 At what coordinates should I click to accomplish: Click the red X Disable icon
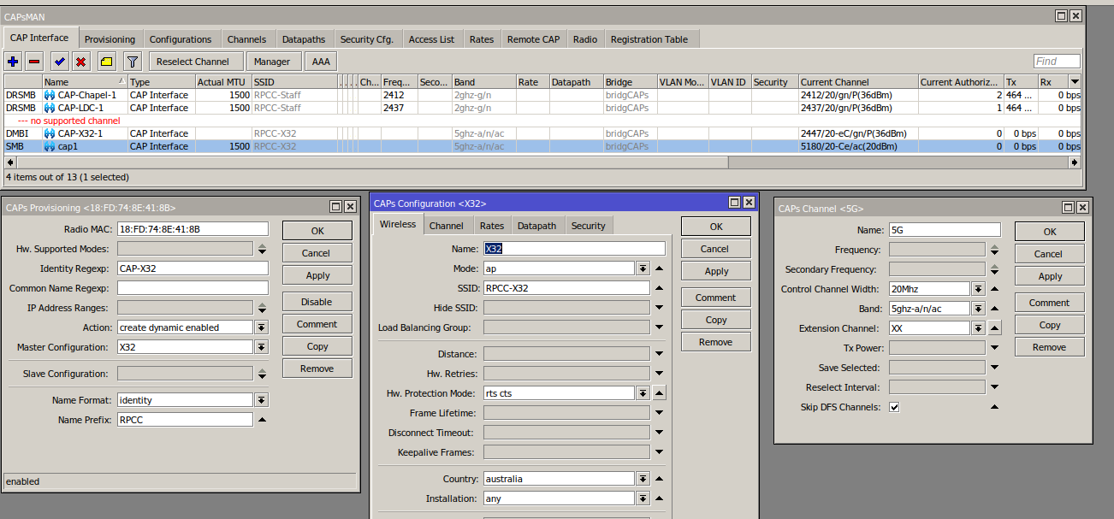81,62
